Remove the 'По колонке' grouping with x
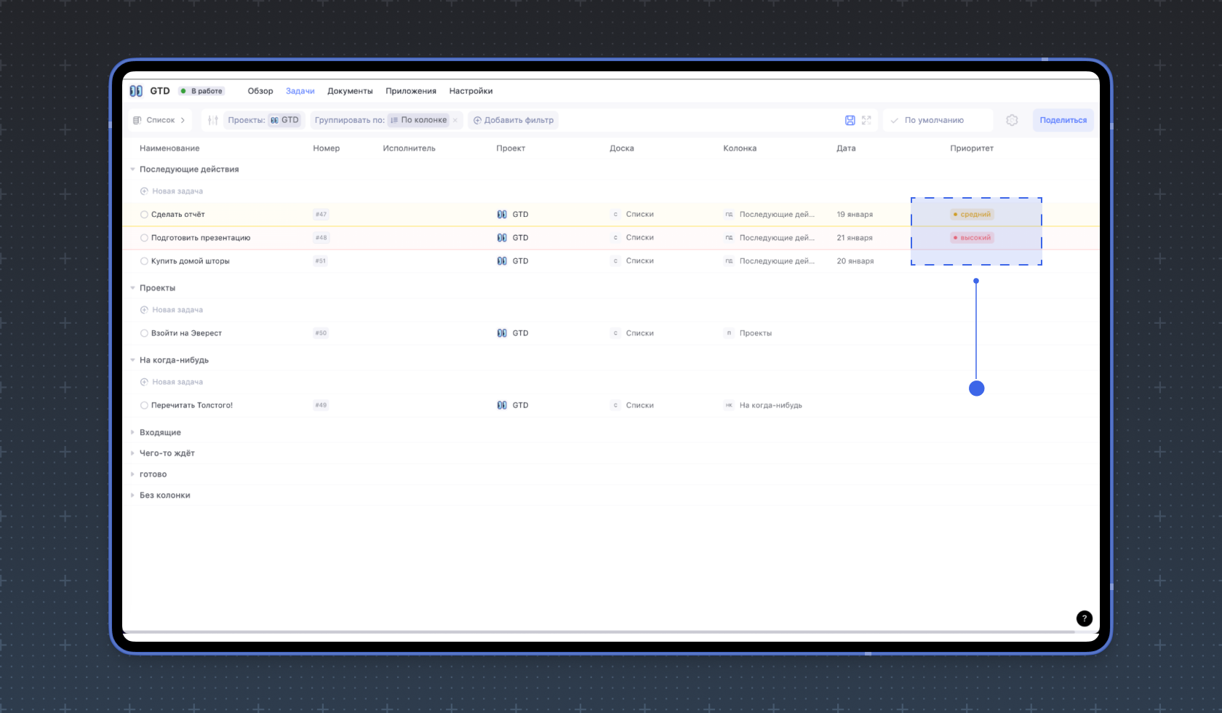 (x=455, y=121)
